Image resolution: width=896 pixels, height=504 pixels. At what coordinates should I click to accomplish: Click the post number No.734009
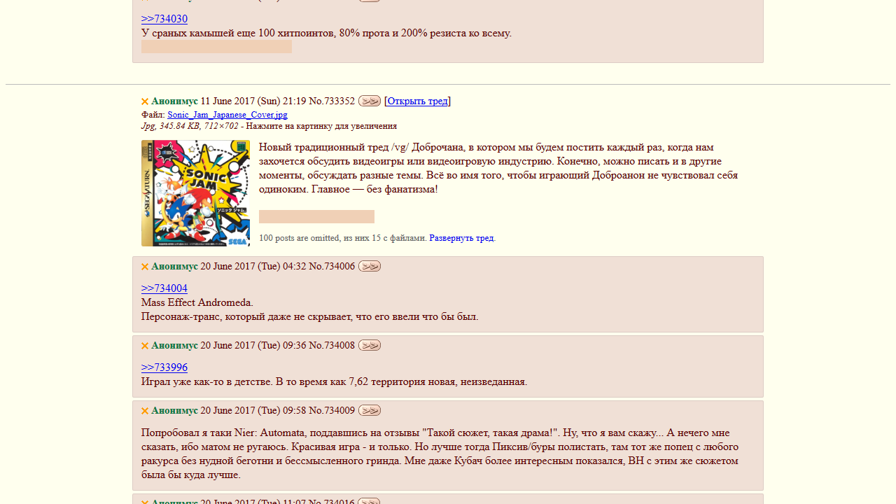[332, 410]
